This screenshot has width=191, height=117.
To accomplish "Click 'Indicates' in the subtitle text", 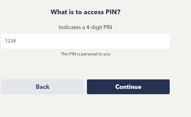I will pyautogui.click(x=70, y=27).
